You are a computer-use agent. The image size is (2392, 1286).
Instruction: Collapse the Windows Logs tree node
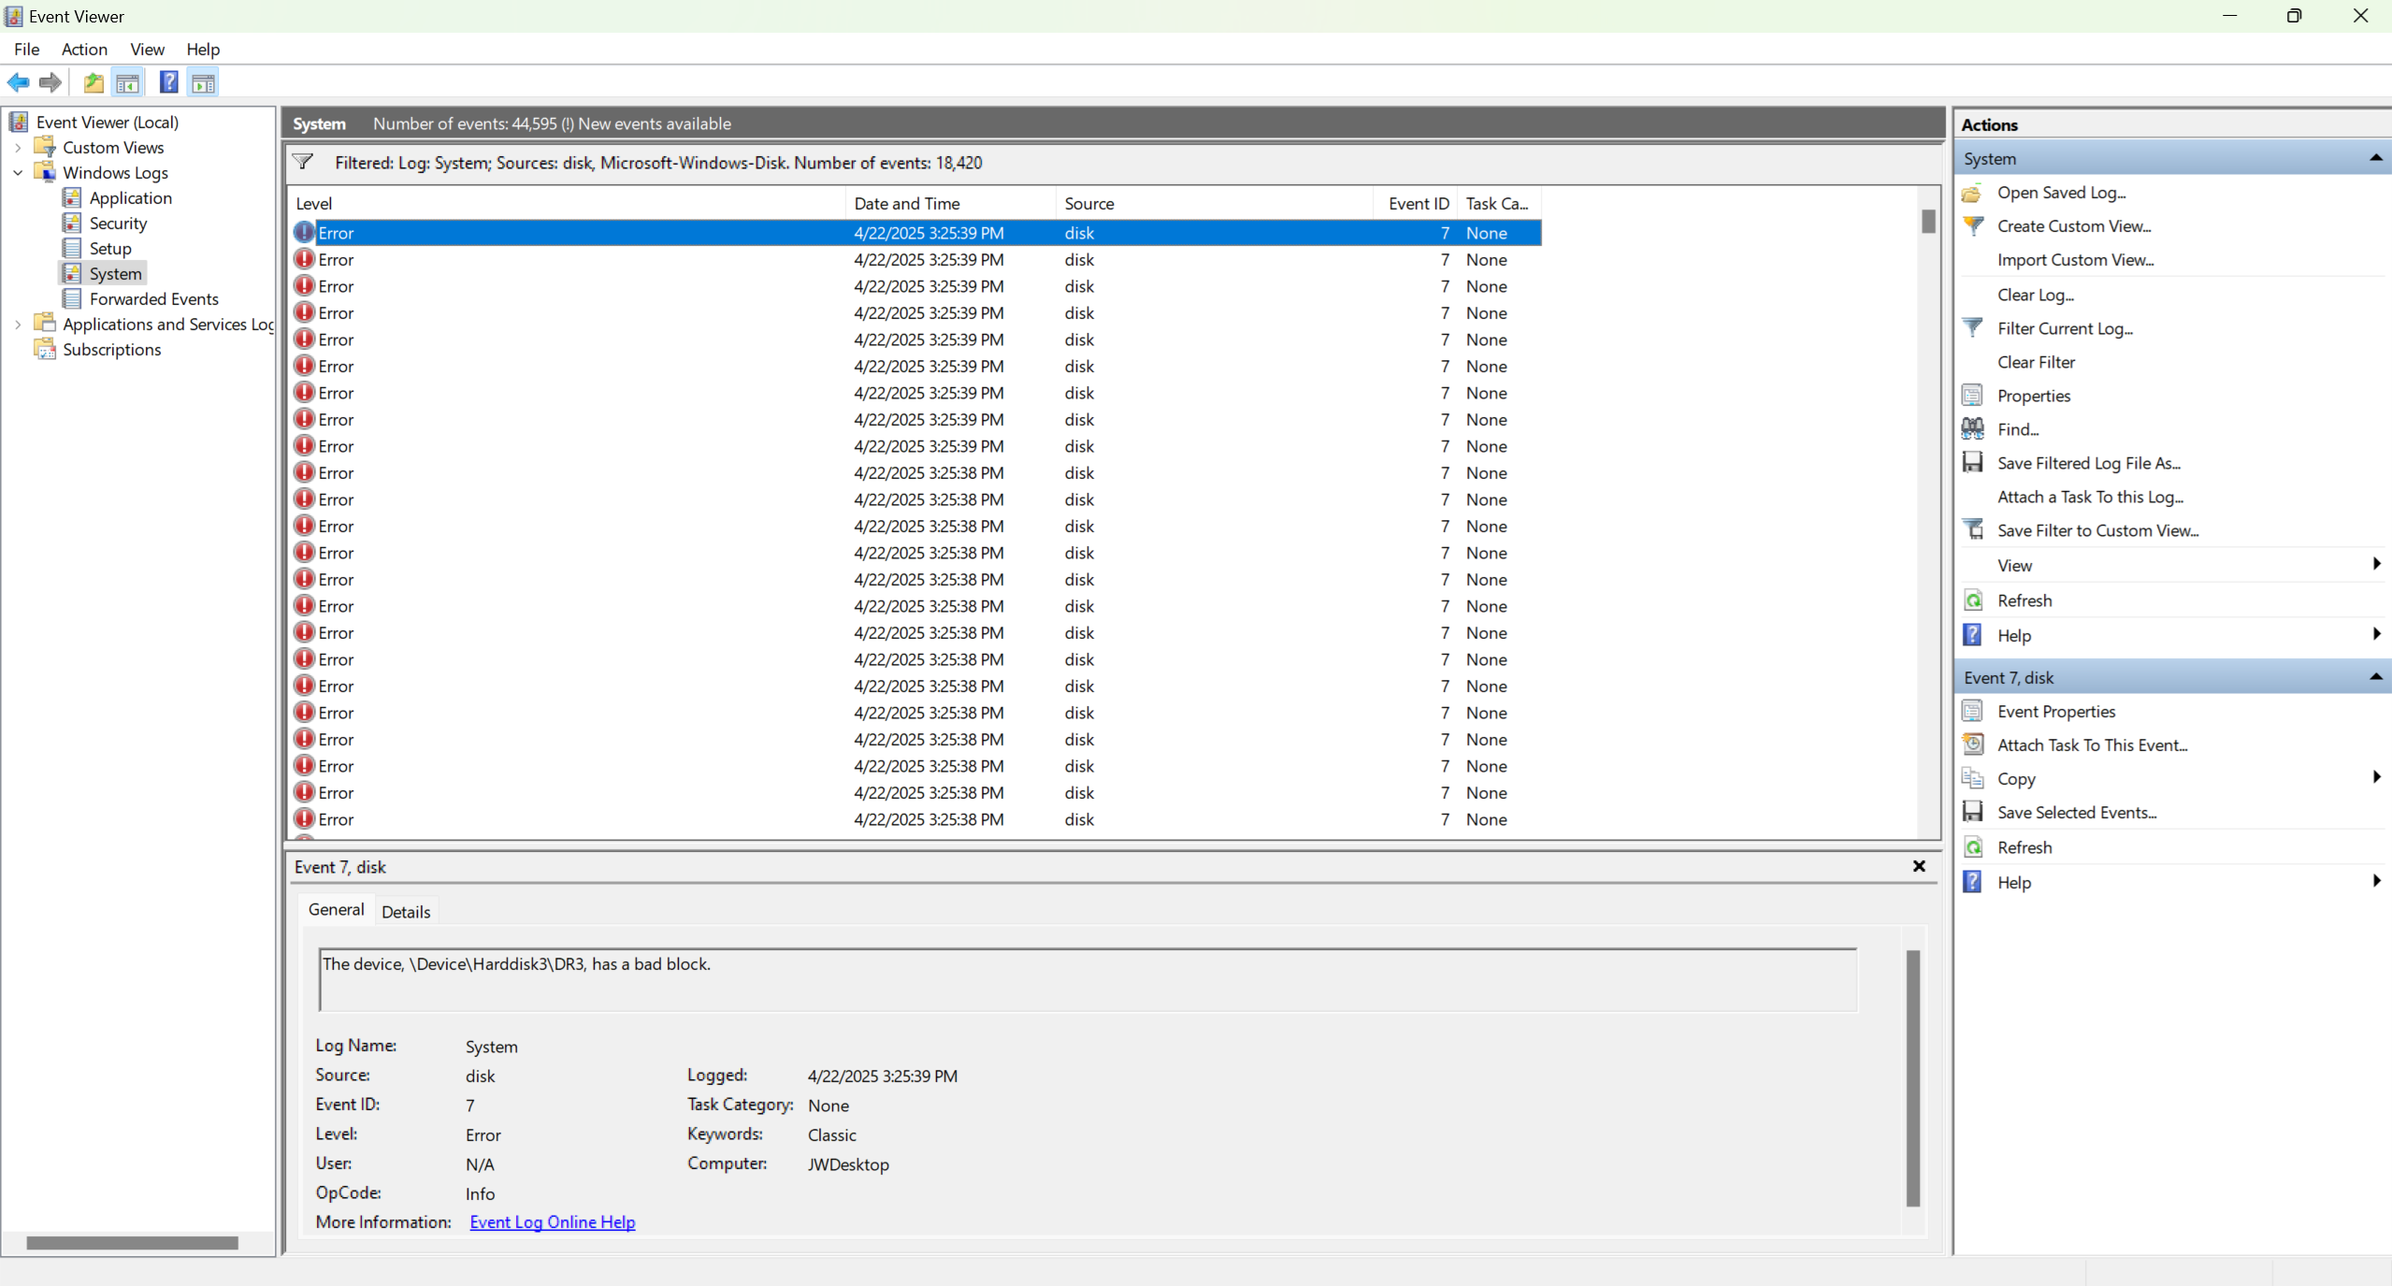click(x=18, y=173)
